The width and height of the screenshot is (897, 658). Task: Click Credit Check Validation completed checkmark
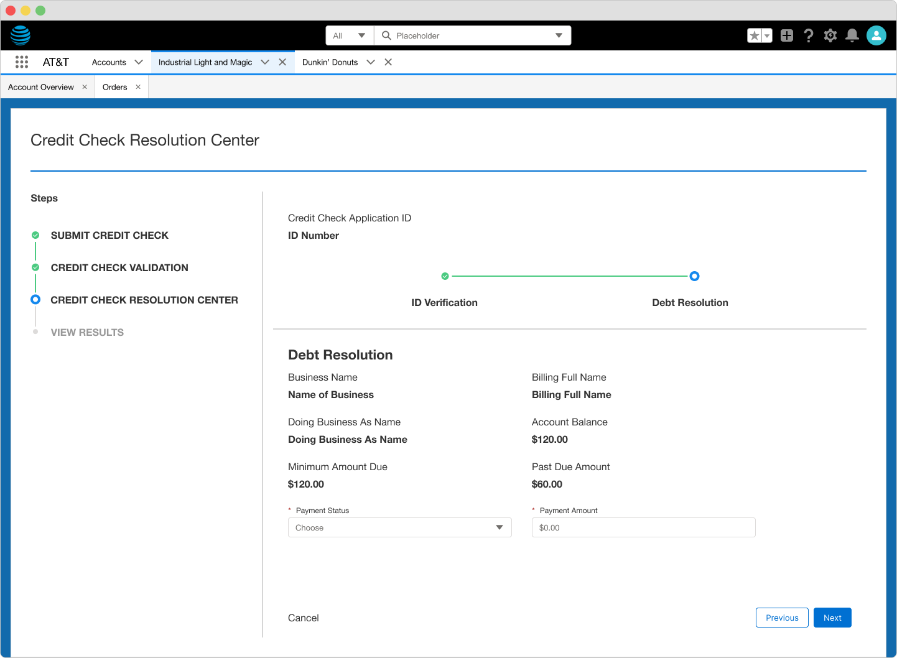[35, 267]
